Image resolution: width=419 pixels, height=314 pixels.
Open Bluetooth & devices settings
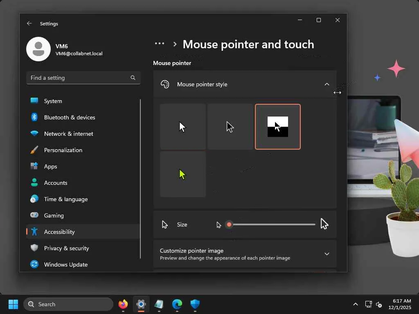point(83,117)
